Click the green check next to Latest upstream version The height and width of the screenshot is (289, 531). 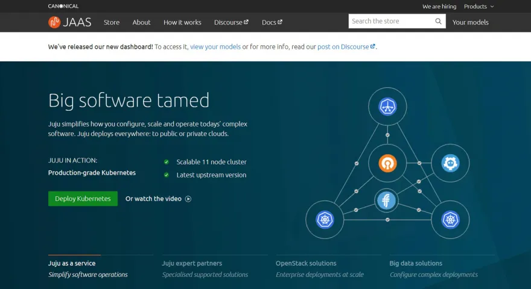click(167, 175)
